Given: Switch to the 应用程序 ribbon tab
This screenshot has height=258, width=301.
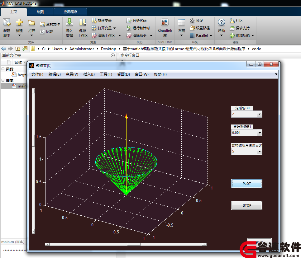Looking at the screenshot, I should 70,12.
